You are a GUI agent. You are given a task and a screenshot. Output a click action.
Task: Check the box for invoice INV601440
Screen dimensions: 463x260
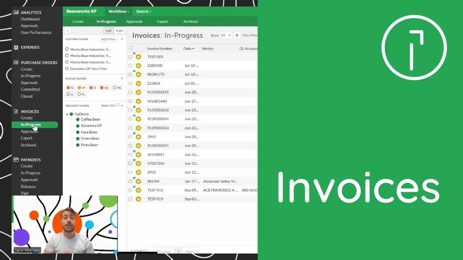pyautogui.click(x=130, y=101)
